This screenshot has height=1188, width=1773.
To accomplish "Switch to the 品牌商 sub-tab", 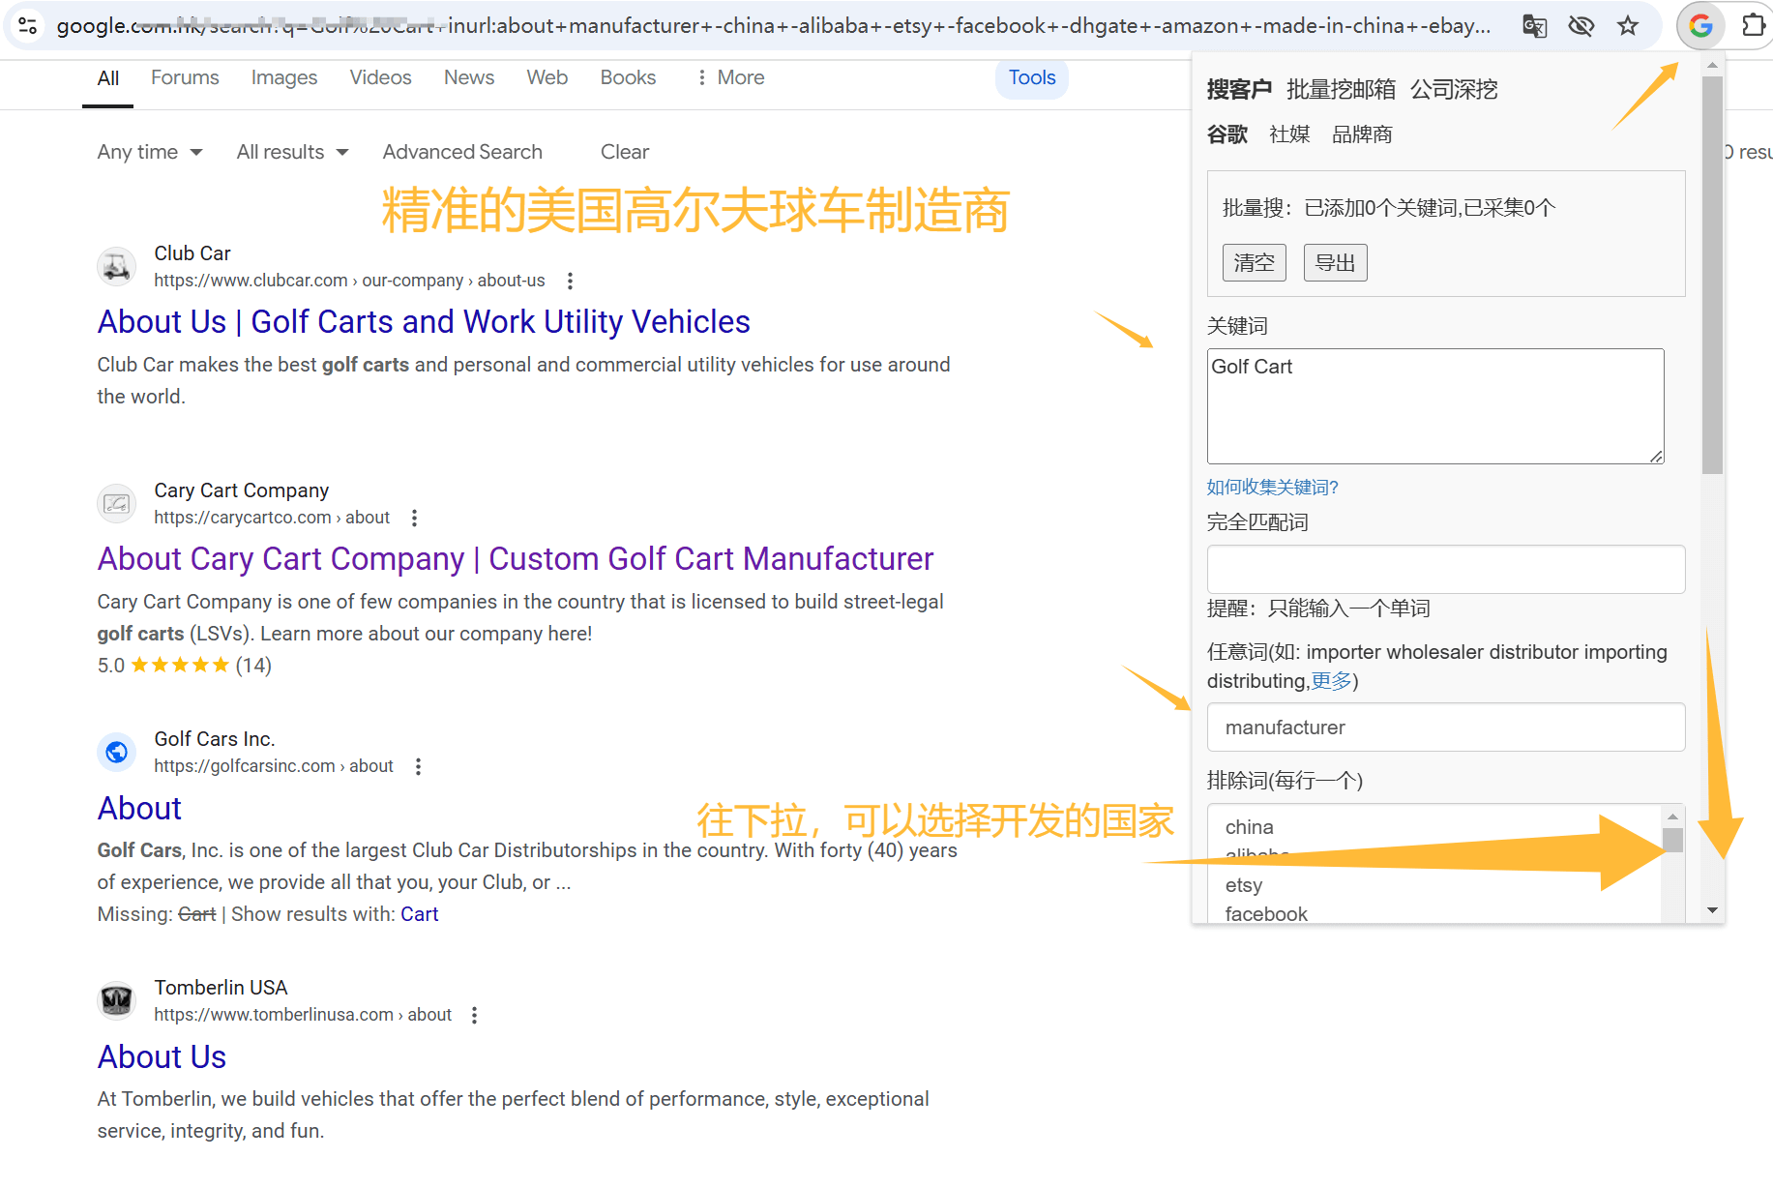I will pos(1362,134).
